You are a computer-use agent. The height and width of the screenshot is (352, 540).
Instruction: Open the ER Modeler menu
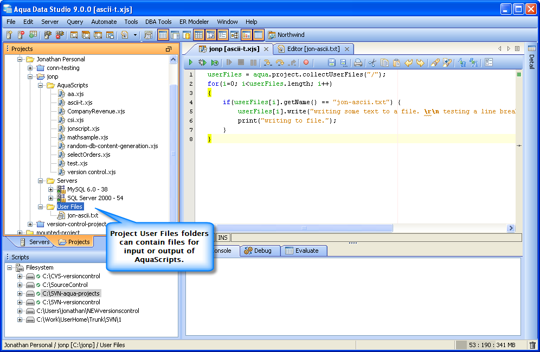point(194,22)
